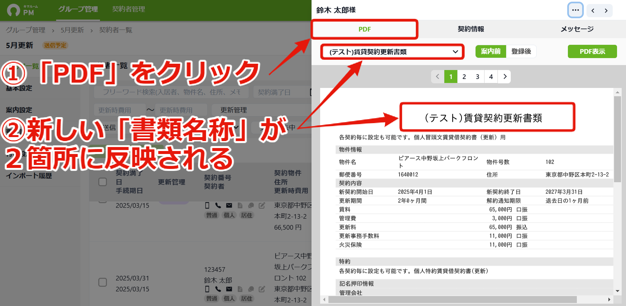Image resolution: width=626 pixels, height=306 pixels.
Task: Switch to the 契約情報 tab
Action: 471,29
